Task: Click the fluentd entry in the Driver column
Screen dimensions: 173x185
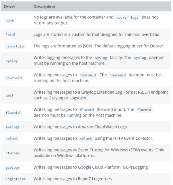Action: coord(13,112)
